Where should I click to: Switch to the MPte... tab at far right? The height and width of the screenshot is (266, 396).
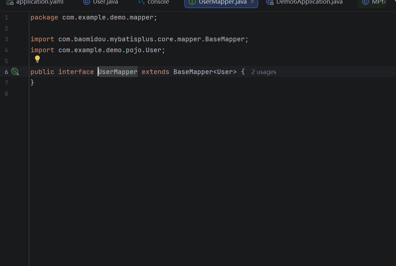tap(375, 2)
